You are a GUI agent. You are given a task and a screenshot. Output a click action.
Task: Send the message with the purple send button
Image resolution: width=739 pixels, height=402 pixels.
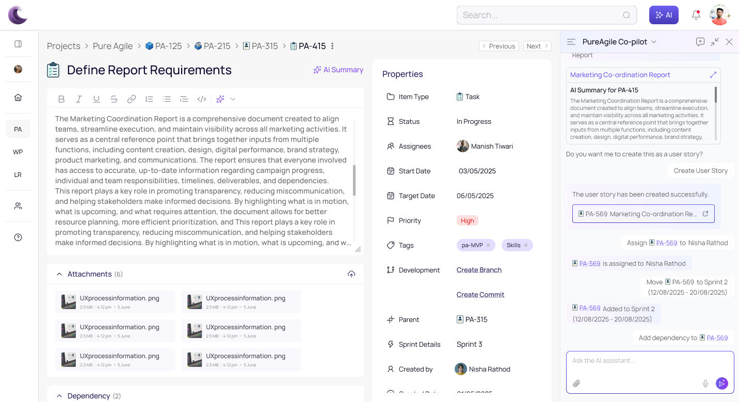(x=721, y=383)
